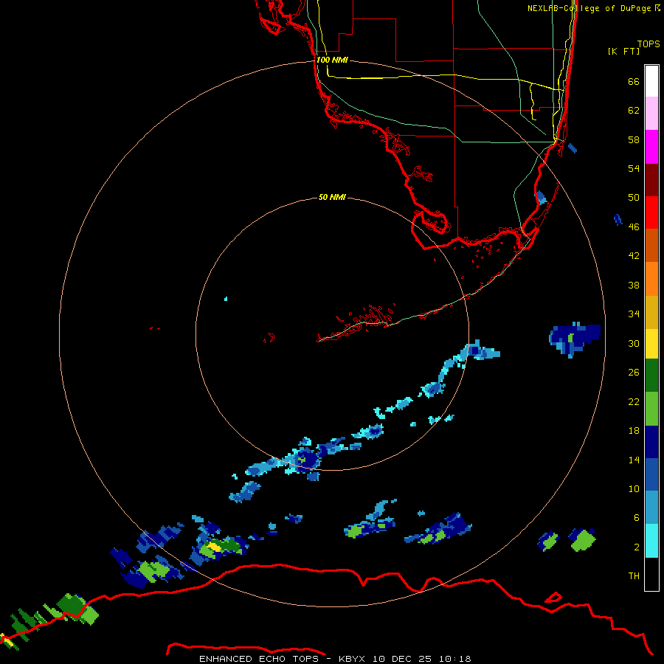Click the "10:18" timestamp

coord(454,659)
